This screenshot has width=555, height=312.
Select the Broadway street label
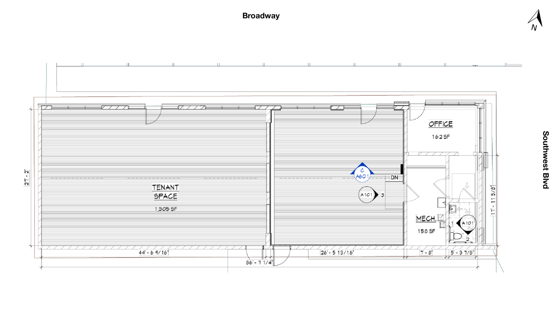pyautogui.click(x=261, y=16)
